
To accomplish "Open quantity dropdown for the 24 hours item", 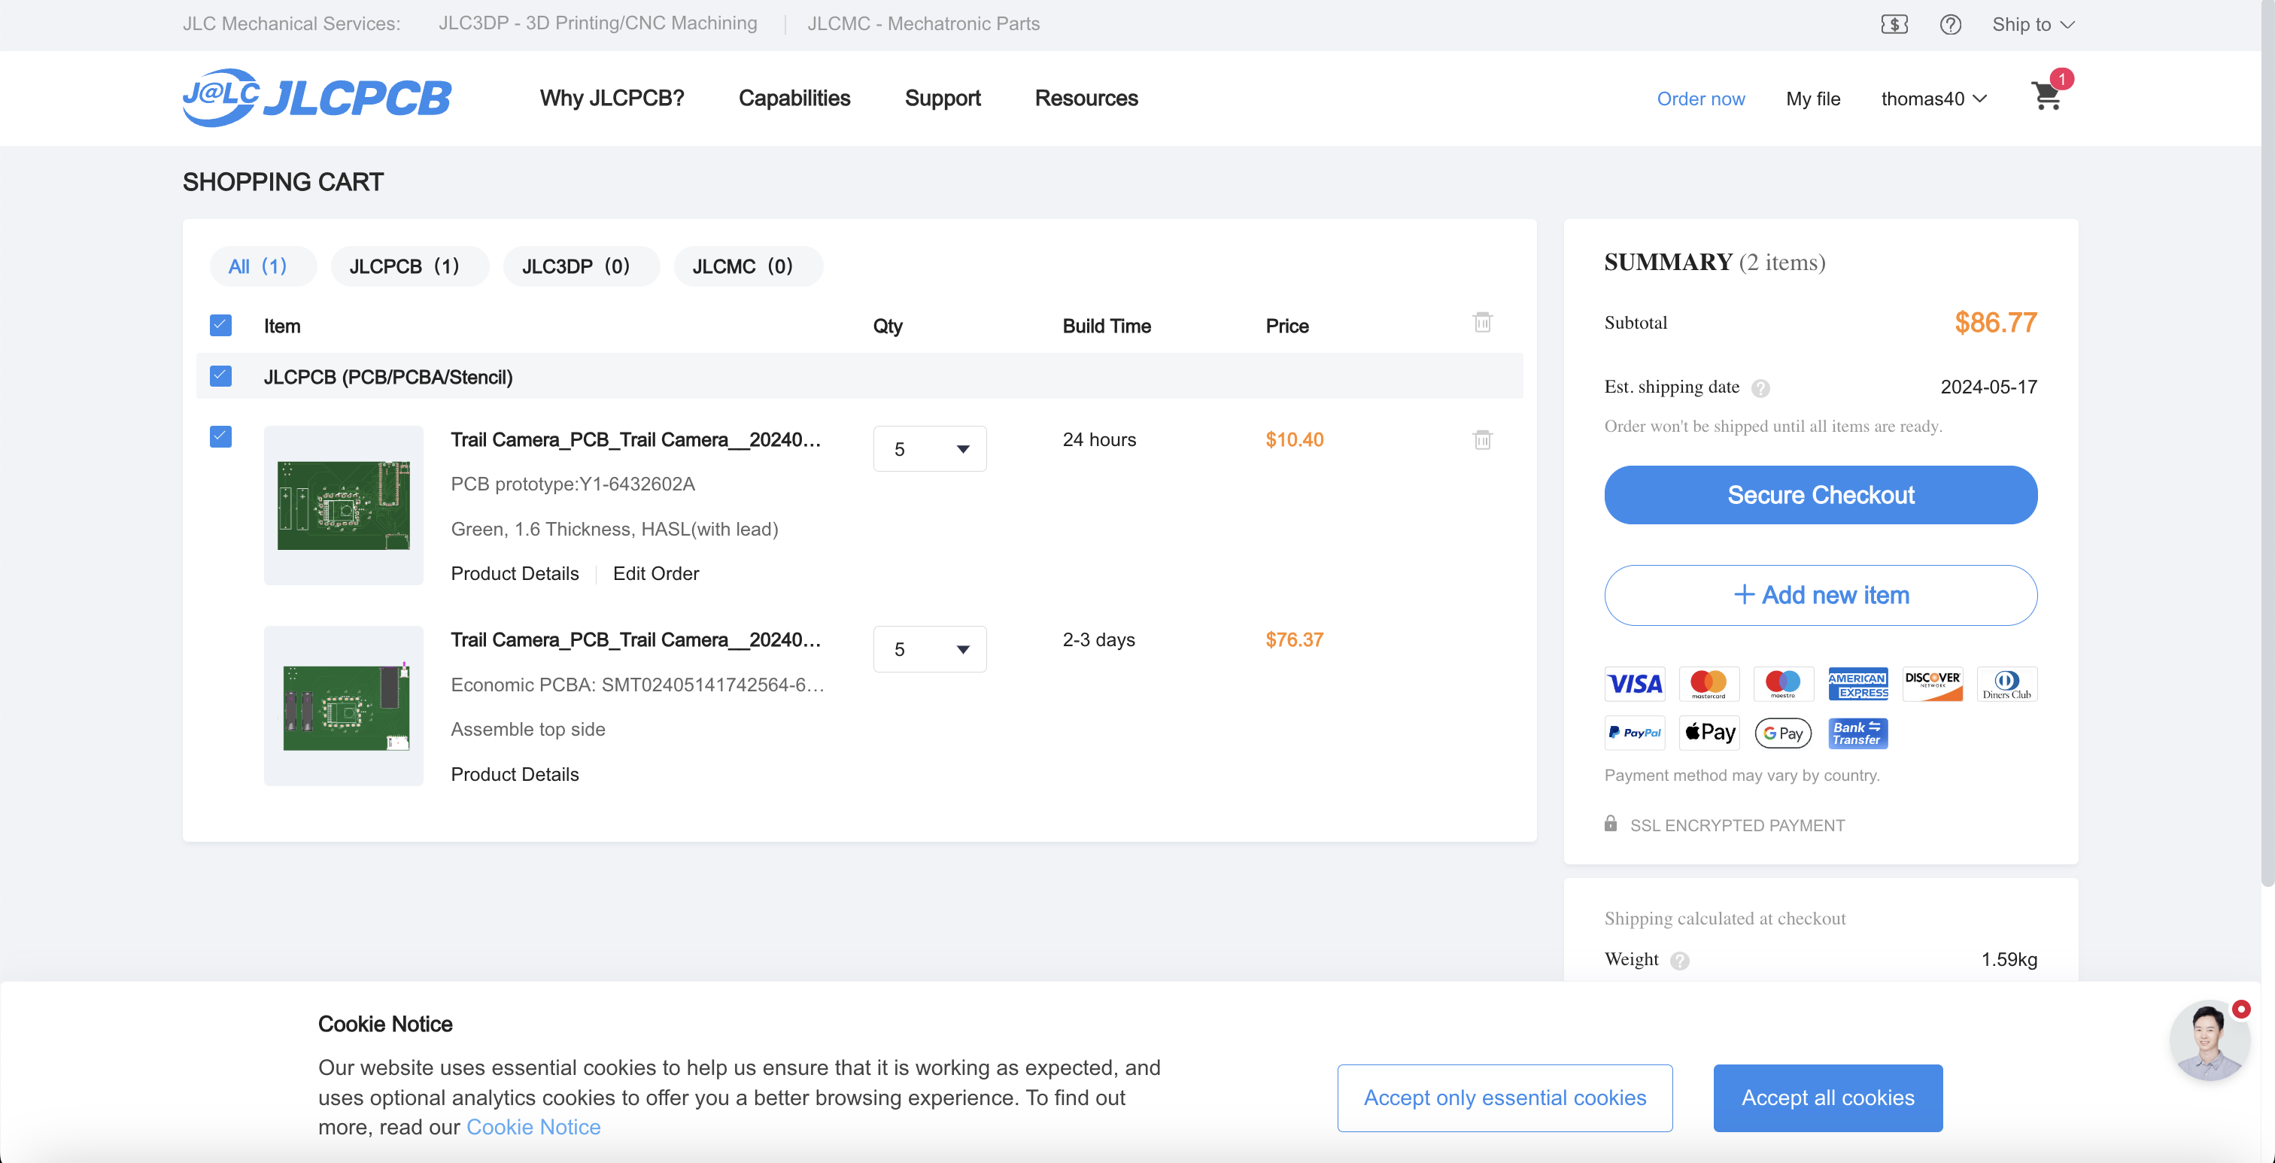I will (929, 448).
